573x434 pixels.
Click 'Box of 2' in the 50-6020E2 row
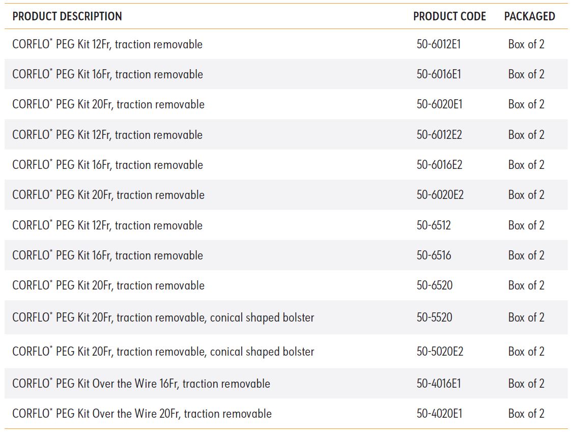526,195
